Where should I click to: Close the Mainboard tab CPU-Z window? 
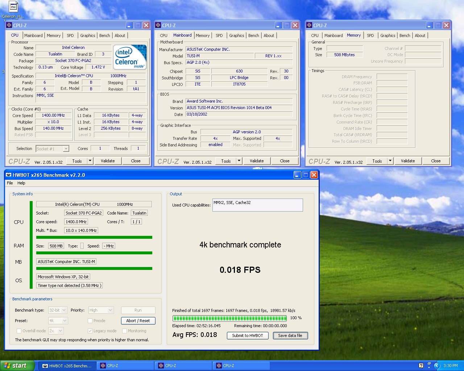(x=295, y=25)
